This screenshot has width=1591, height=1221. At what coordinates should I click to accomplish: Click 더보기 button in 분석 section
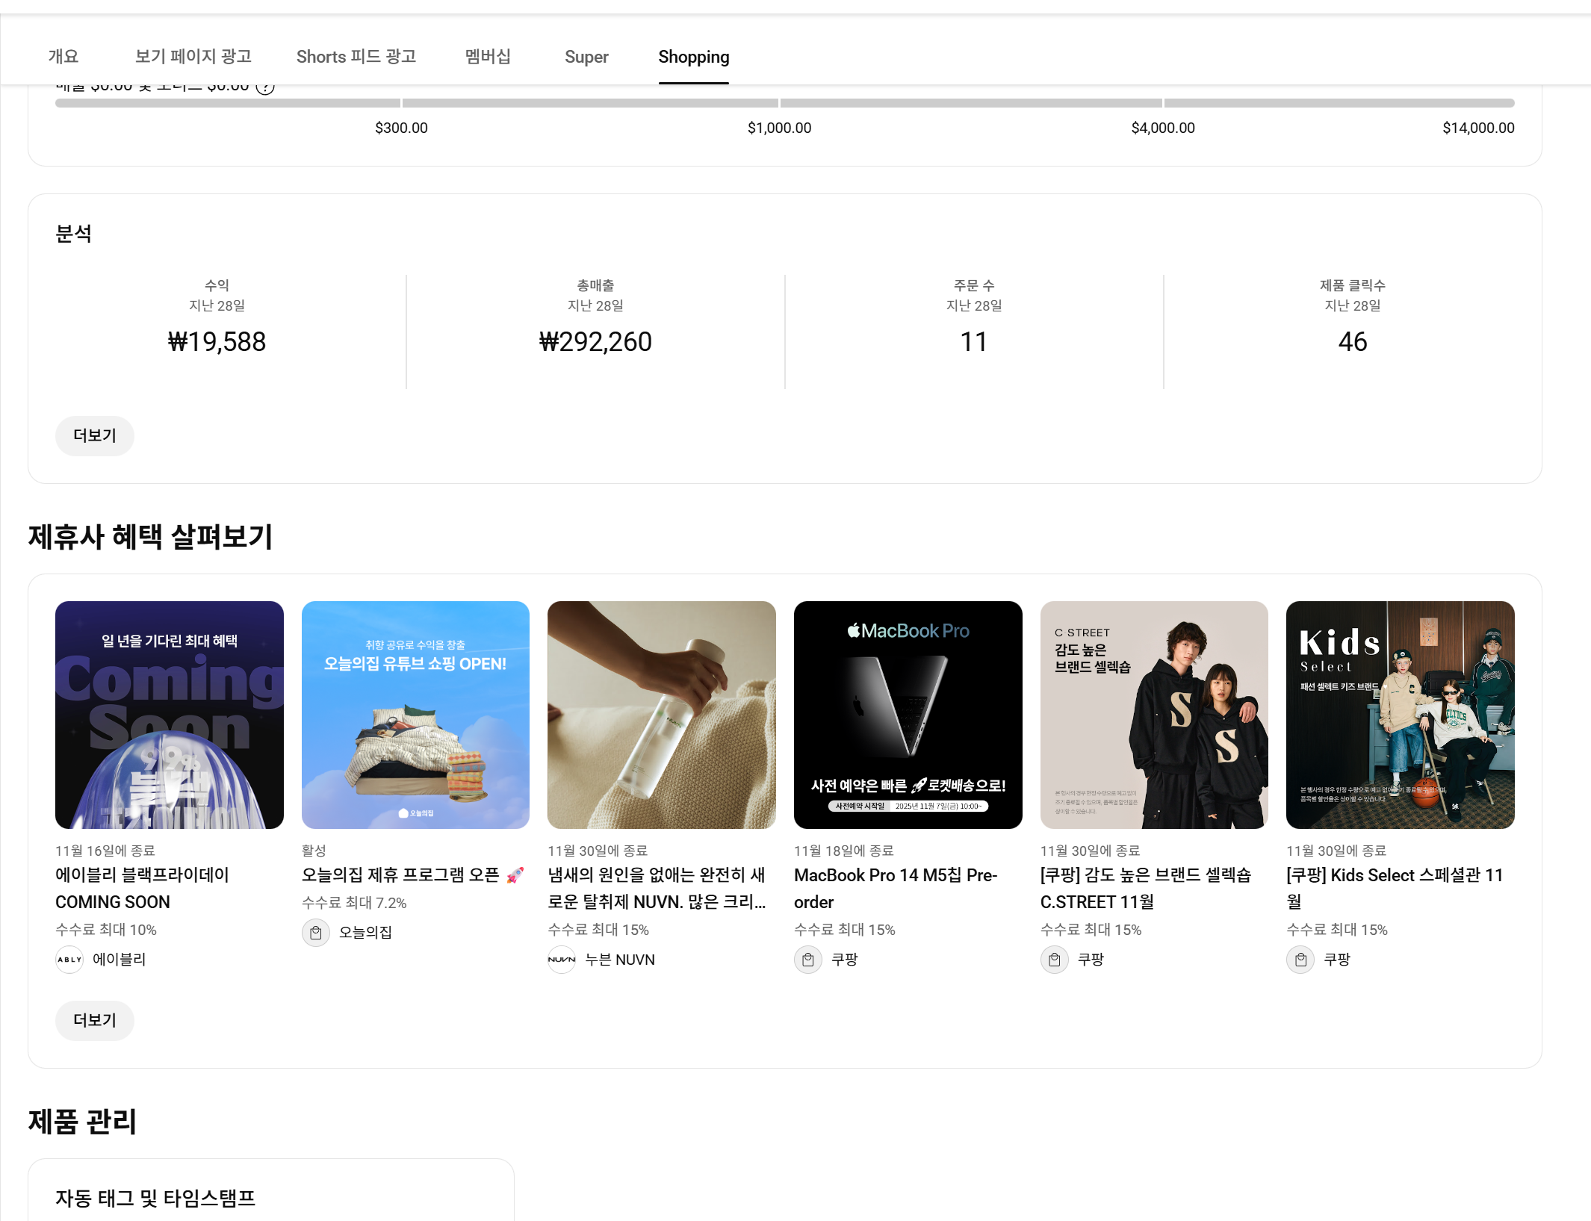[x=95, y=435]
